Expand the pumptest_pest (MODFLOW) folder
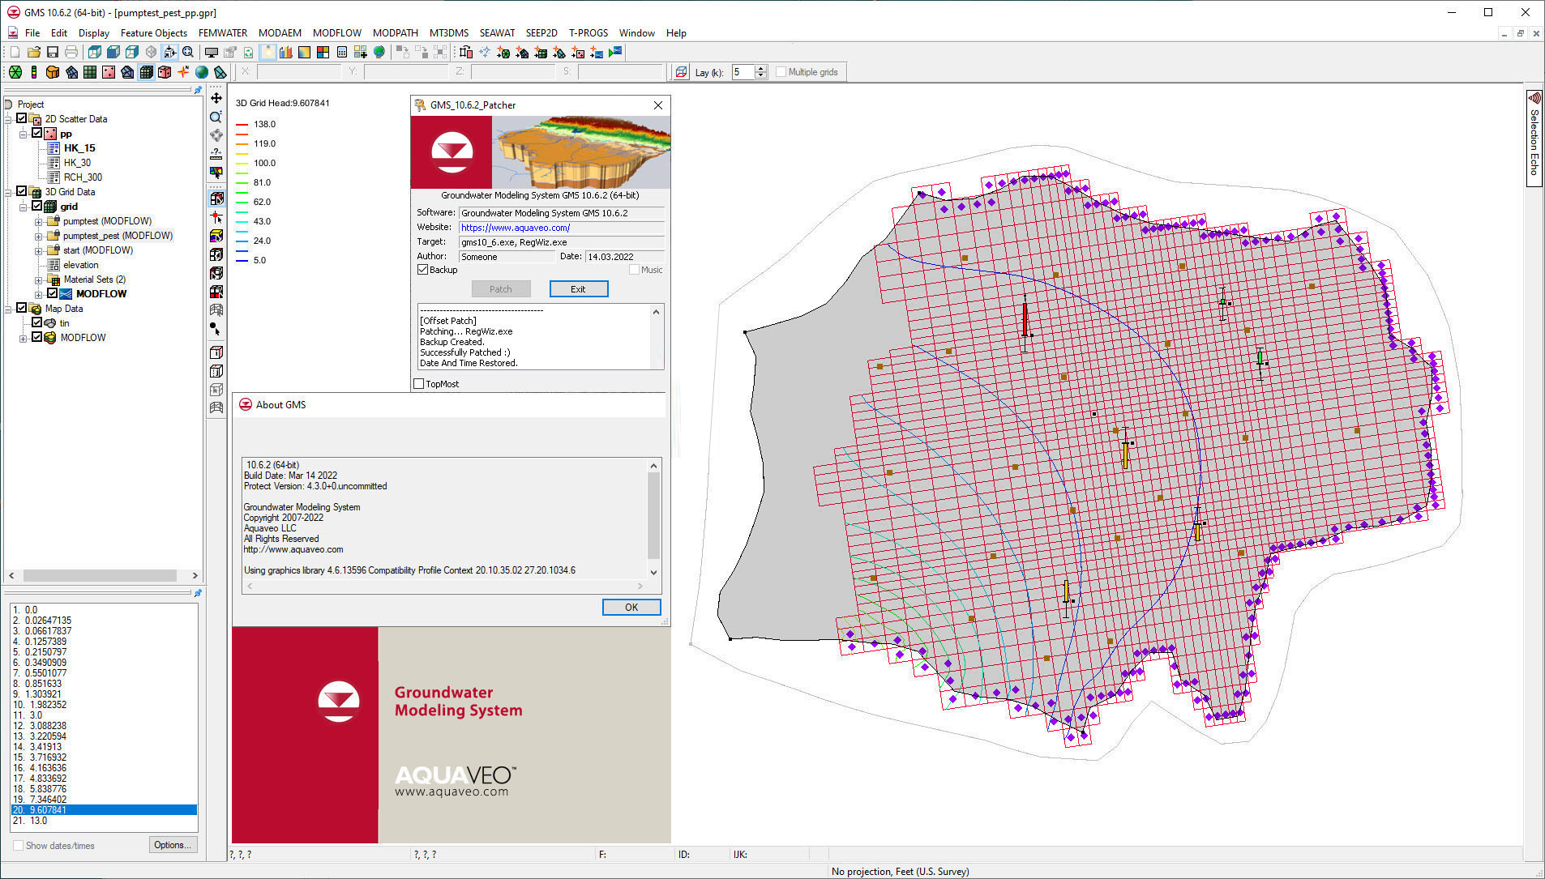Screen dimensions: 1545x879 [x=38, y=236]
